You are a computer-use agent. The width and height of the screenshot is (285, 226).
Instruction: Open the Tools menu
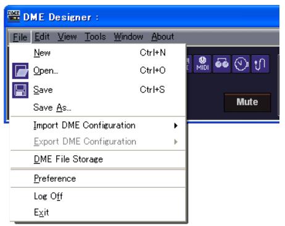click(95, 37)
